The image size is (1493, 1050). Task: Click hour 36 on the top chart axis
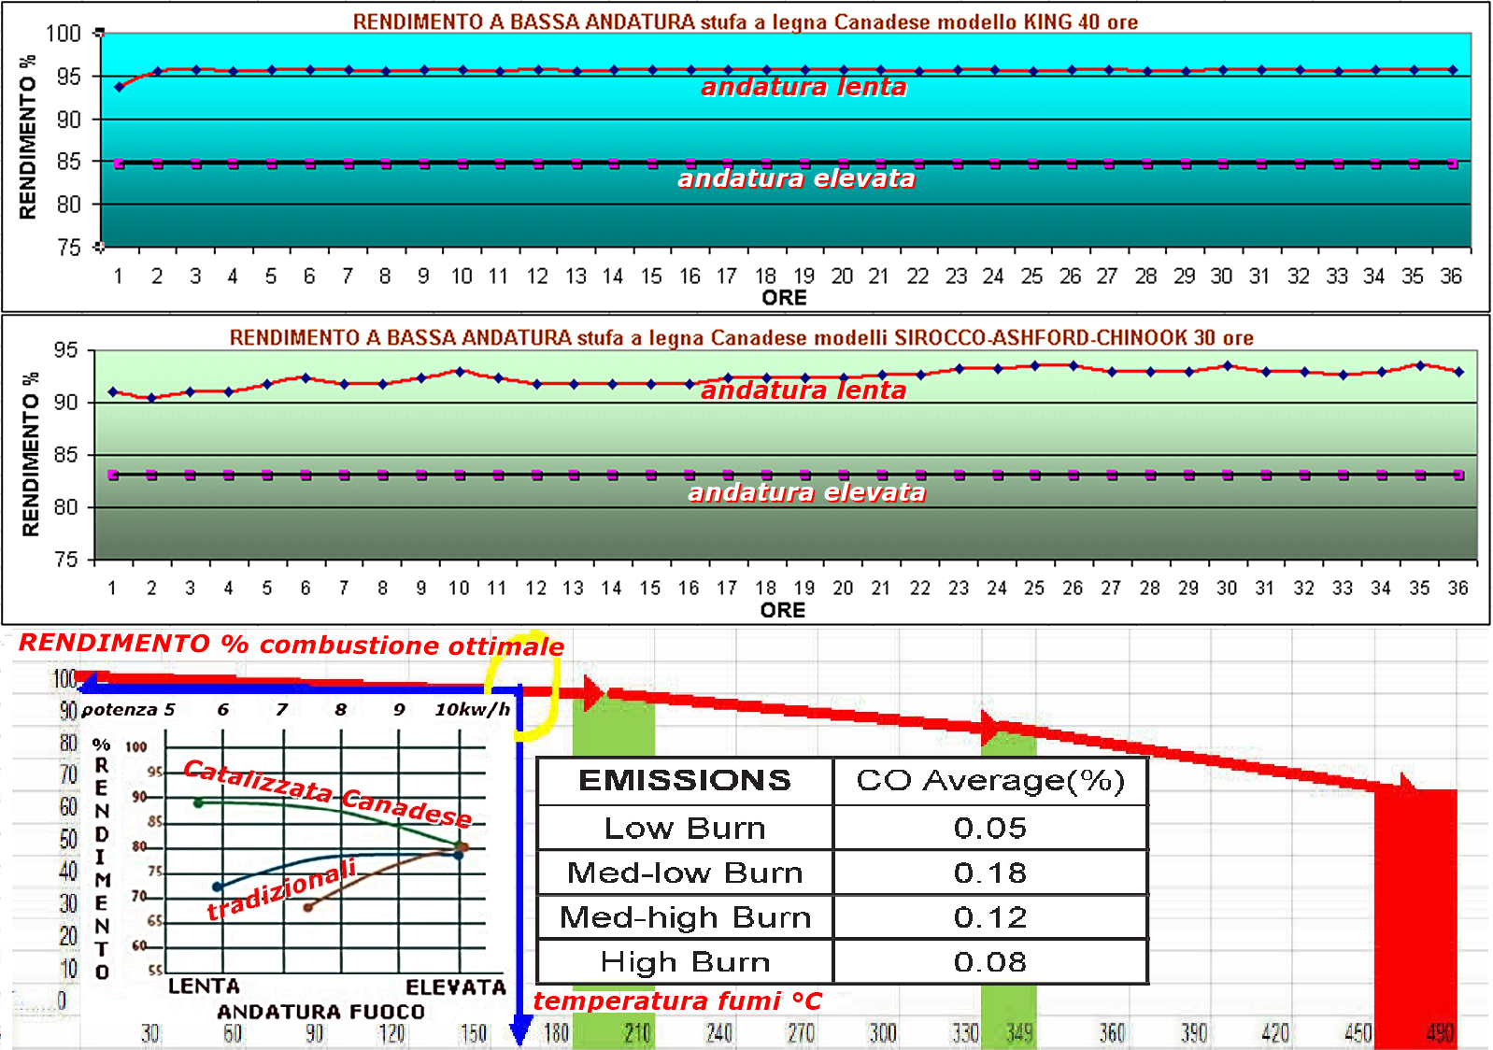pos(1451,277)
